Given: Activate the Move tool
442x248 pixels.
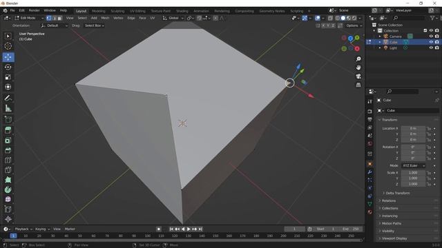Looking at the screenshot, I should 8,57.
